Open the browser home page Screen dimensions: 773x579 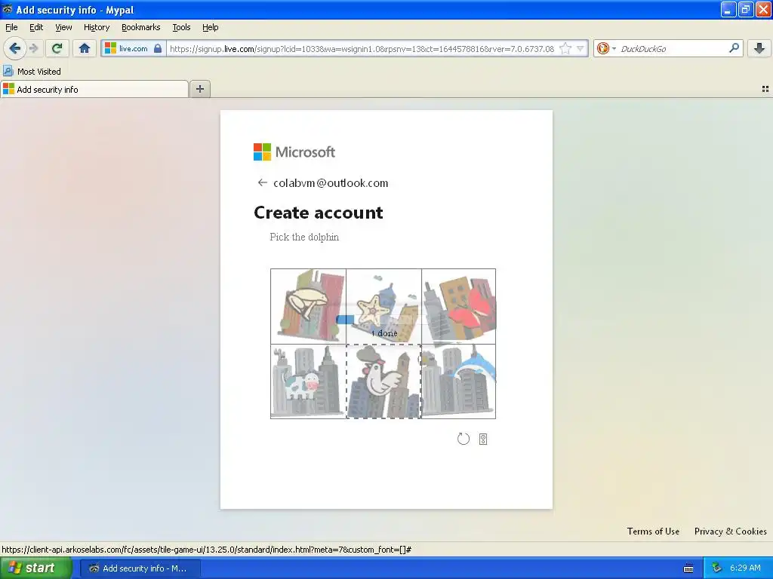click(85, 48)
